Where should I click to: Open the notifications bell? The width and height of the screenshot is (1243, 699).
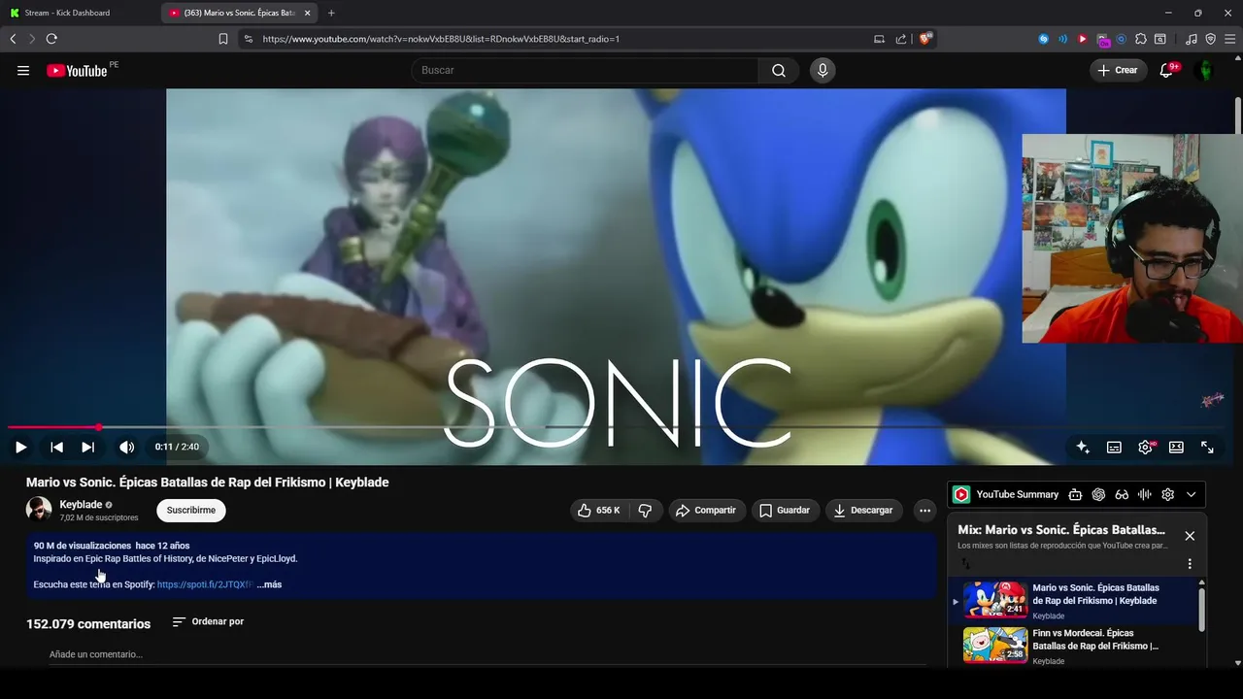pyautogui.click(x=1167, y=70)
